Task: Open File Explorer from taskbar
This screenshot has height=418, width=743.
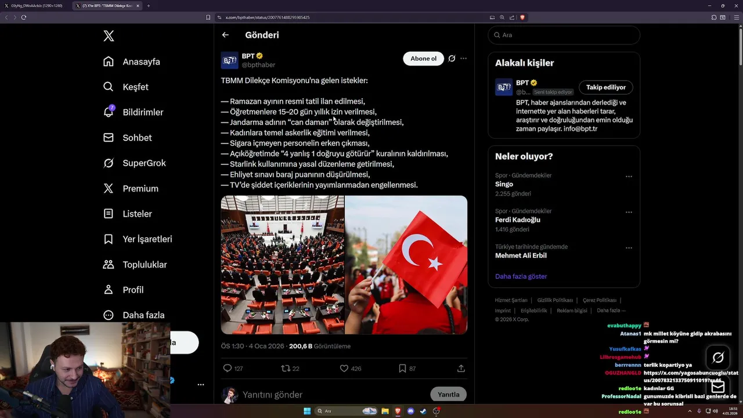Action: tap(385, 411)
